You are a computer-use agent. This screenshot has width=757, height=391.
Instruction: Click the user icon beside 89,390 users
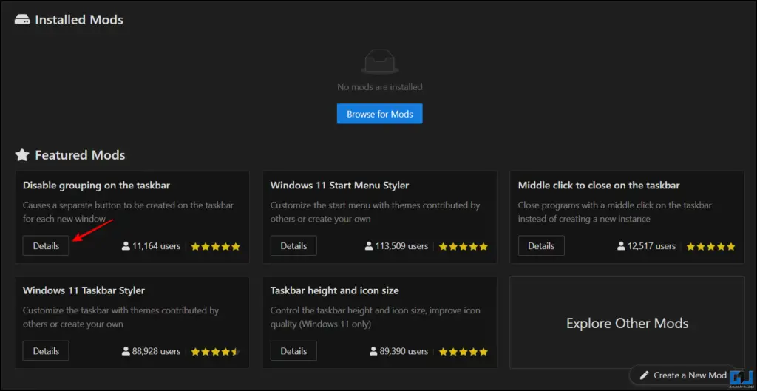(x=374, y=351)
